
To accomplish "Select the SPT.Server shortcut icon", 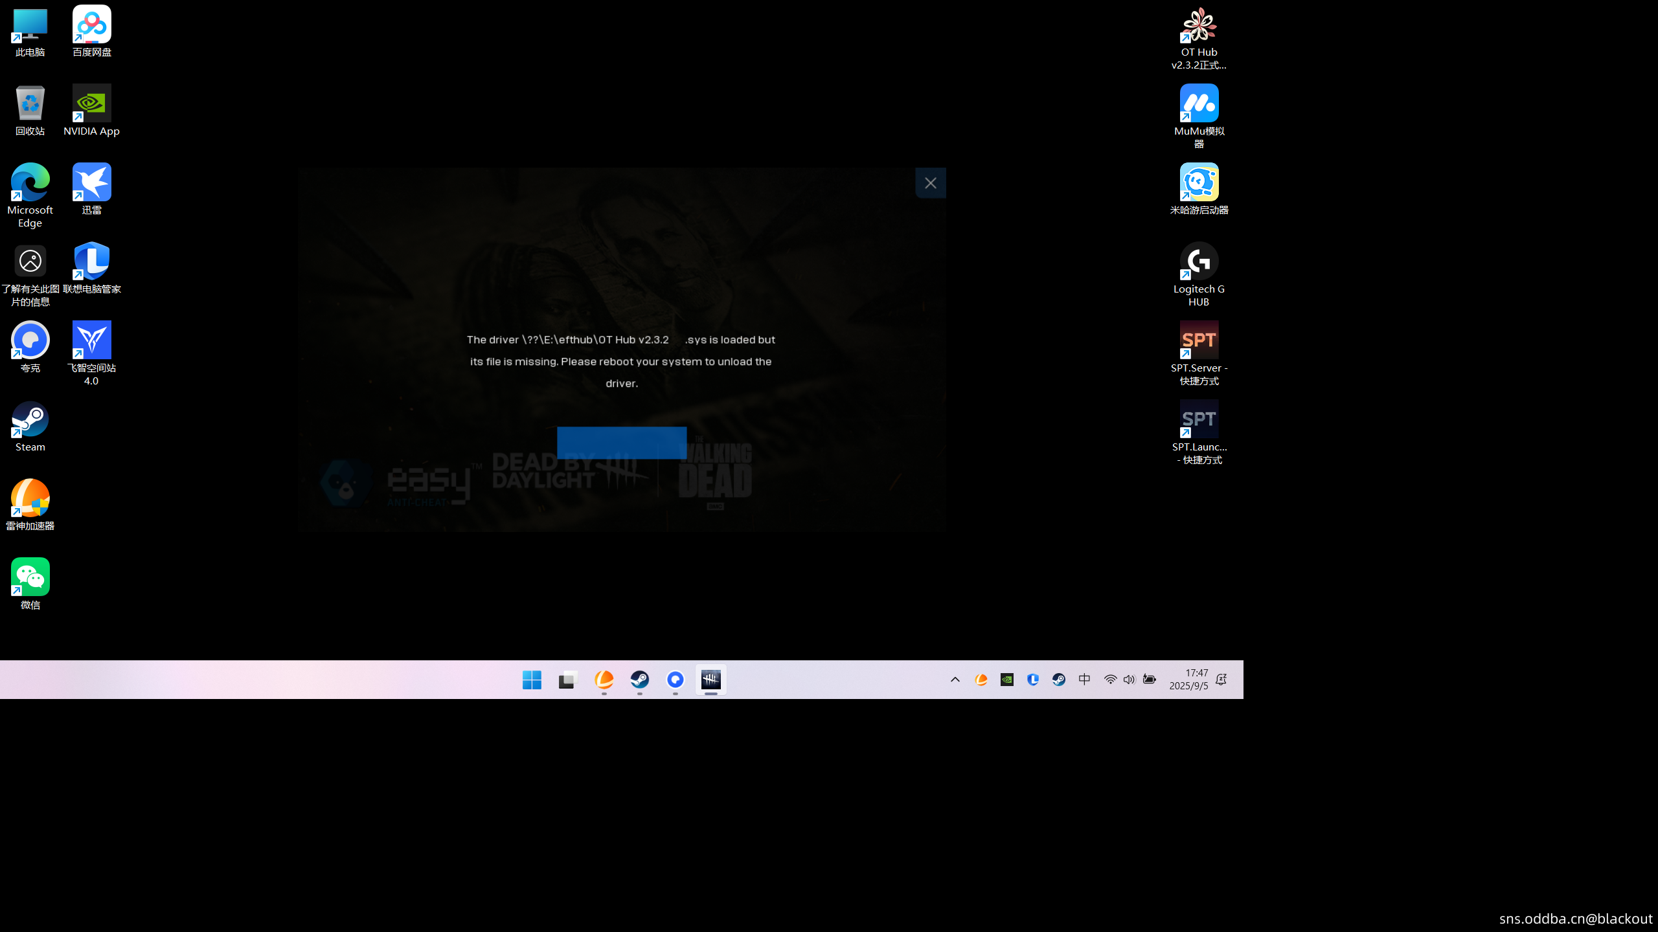I will 1199,353.
